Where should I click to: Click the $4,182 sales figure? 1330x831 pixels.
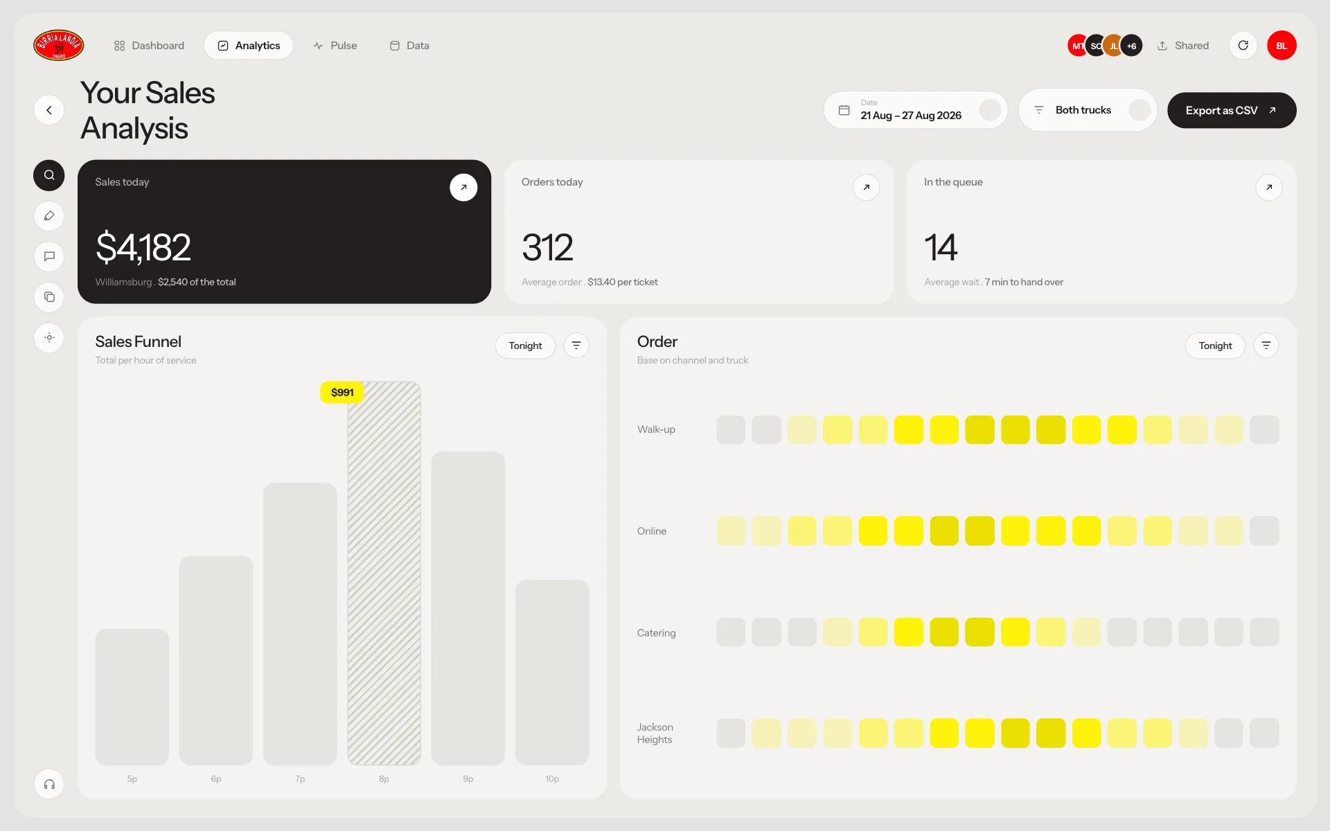tap(143, 247)
